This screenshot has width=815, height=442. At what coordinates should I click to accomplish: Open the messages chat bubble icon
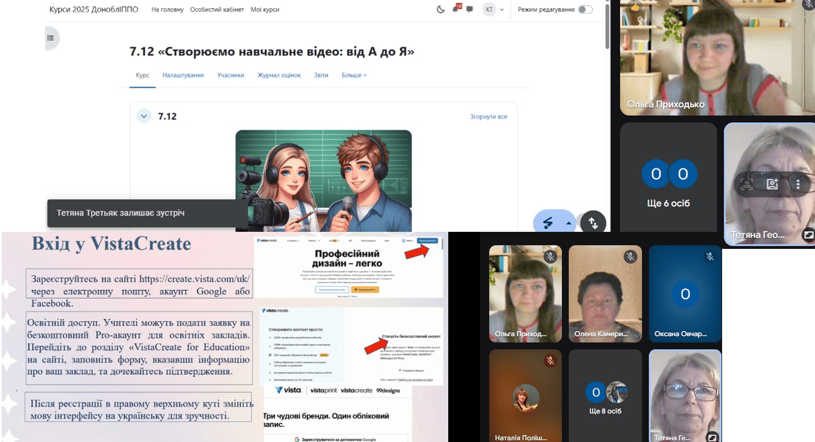pos(470,10)
